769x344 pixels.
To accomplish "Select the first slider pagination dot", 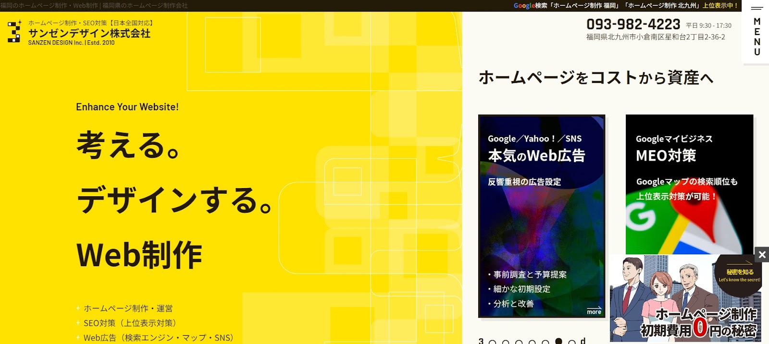I will coord(492,342).
